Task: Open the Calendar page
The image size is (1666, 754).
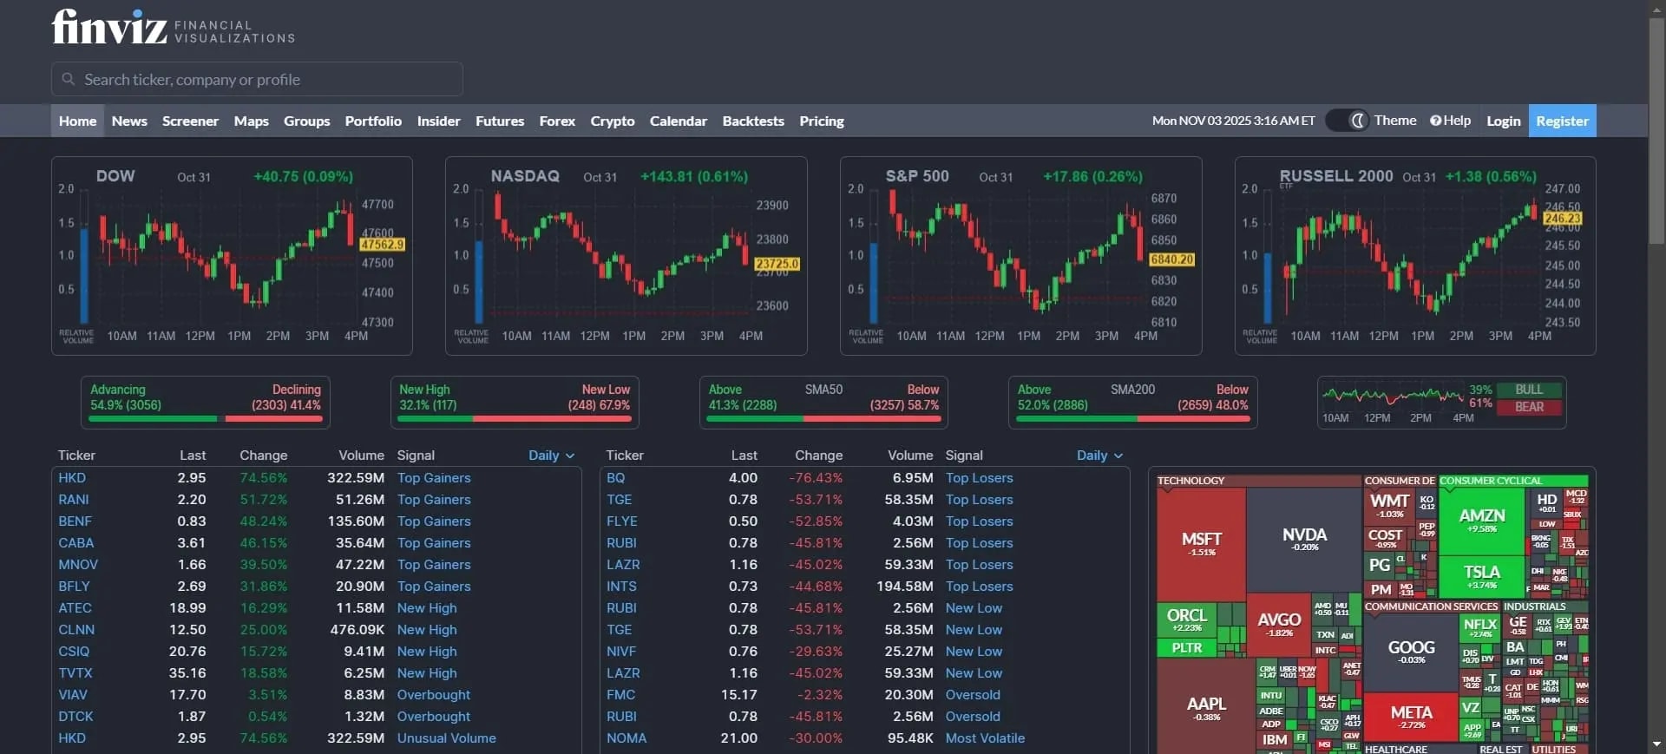Action: (x=679, y=121)
